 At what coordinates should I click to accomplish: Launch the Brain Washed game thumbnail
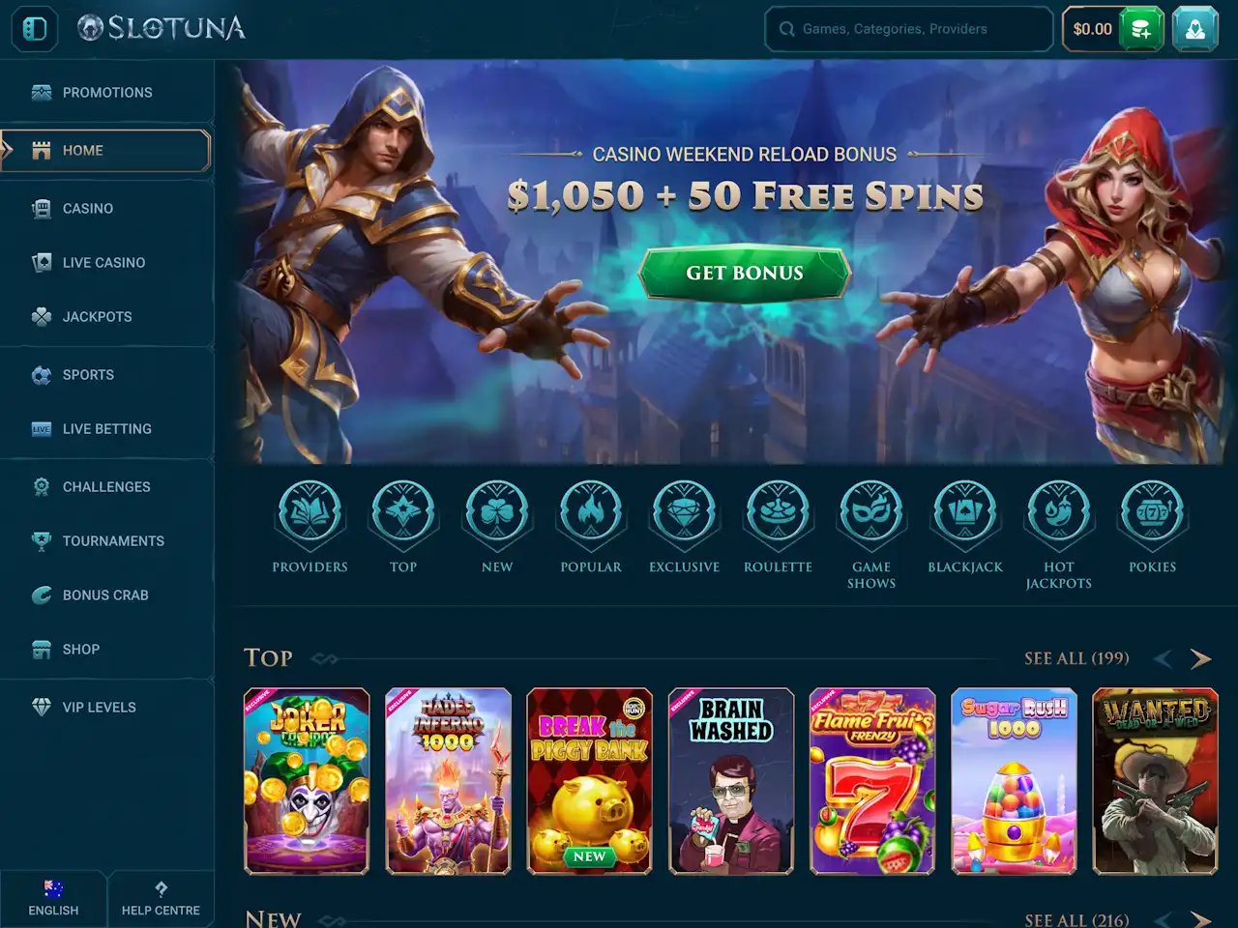pos(731,781)
